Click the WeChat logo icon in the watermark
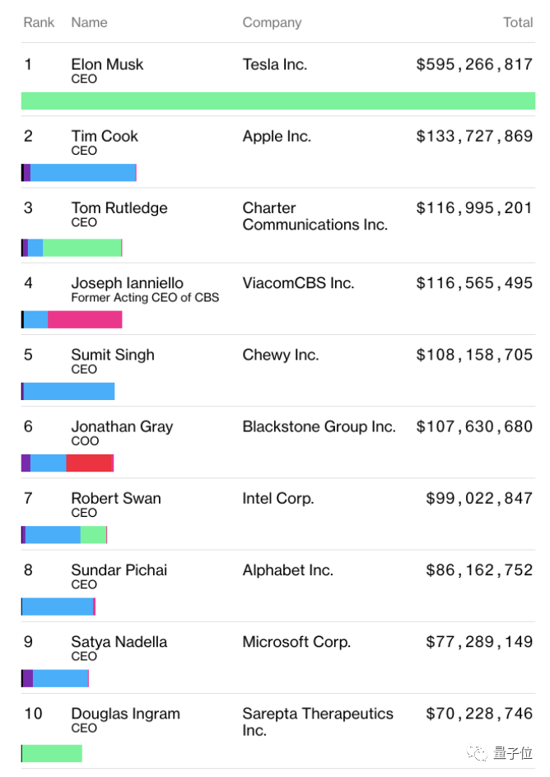 [477, 753]
